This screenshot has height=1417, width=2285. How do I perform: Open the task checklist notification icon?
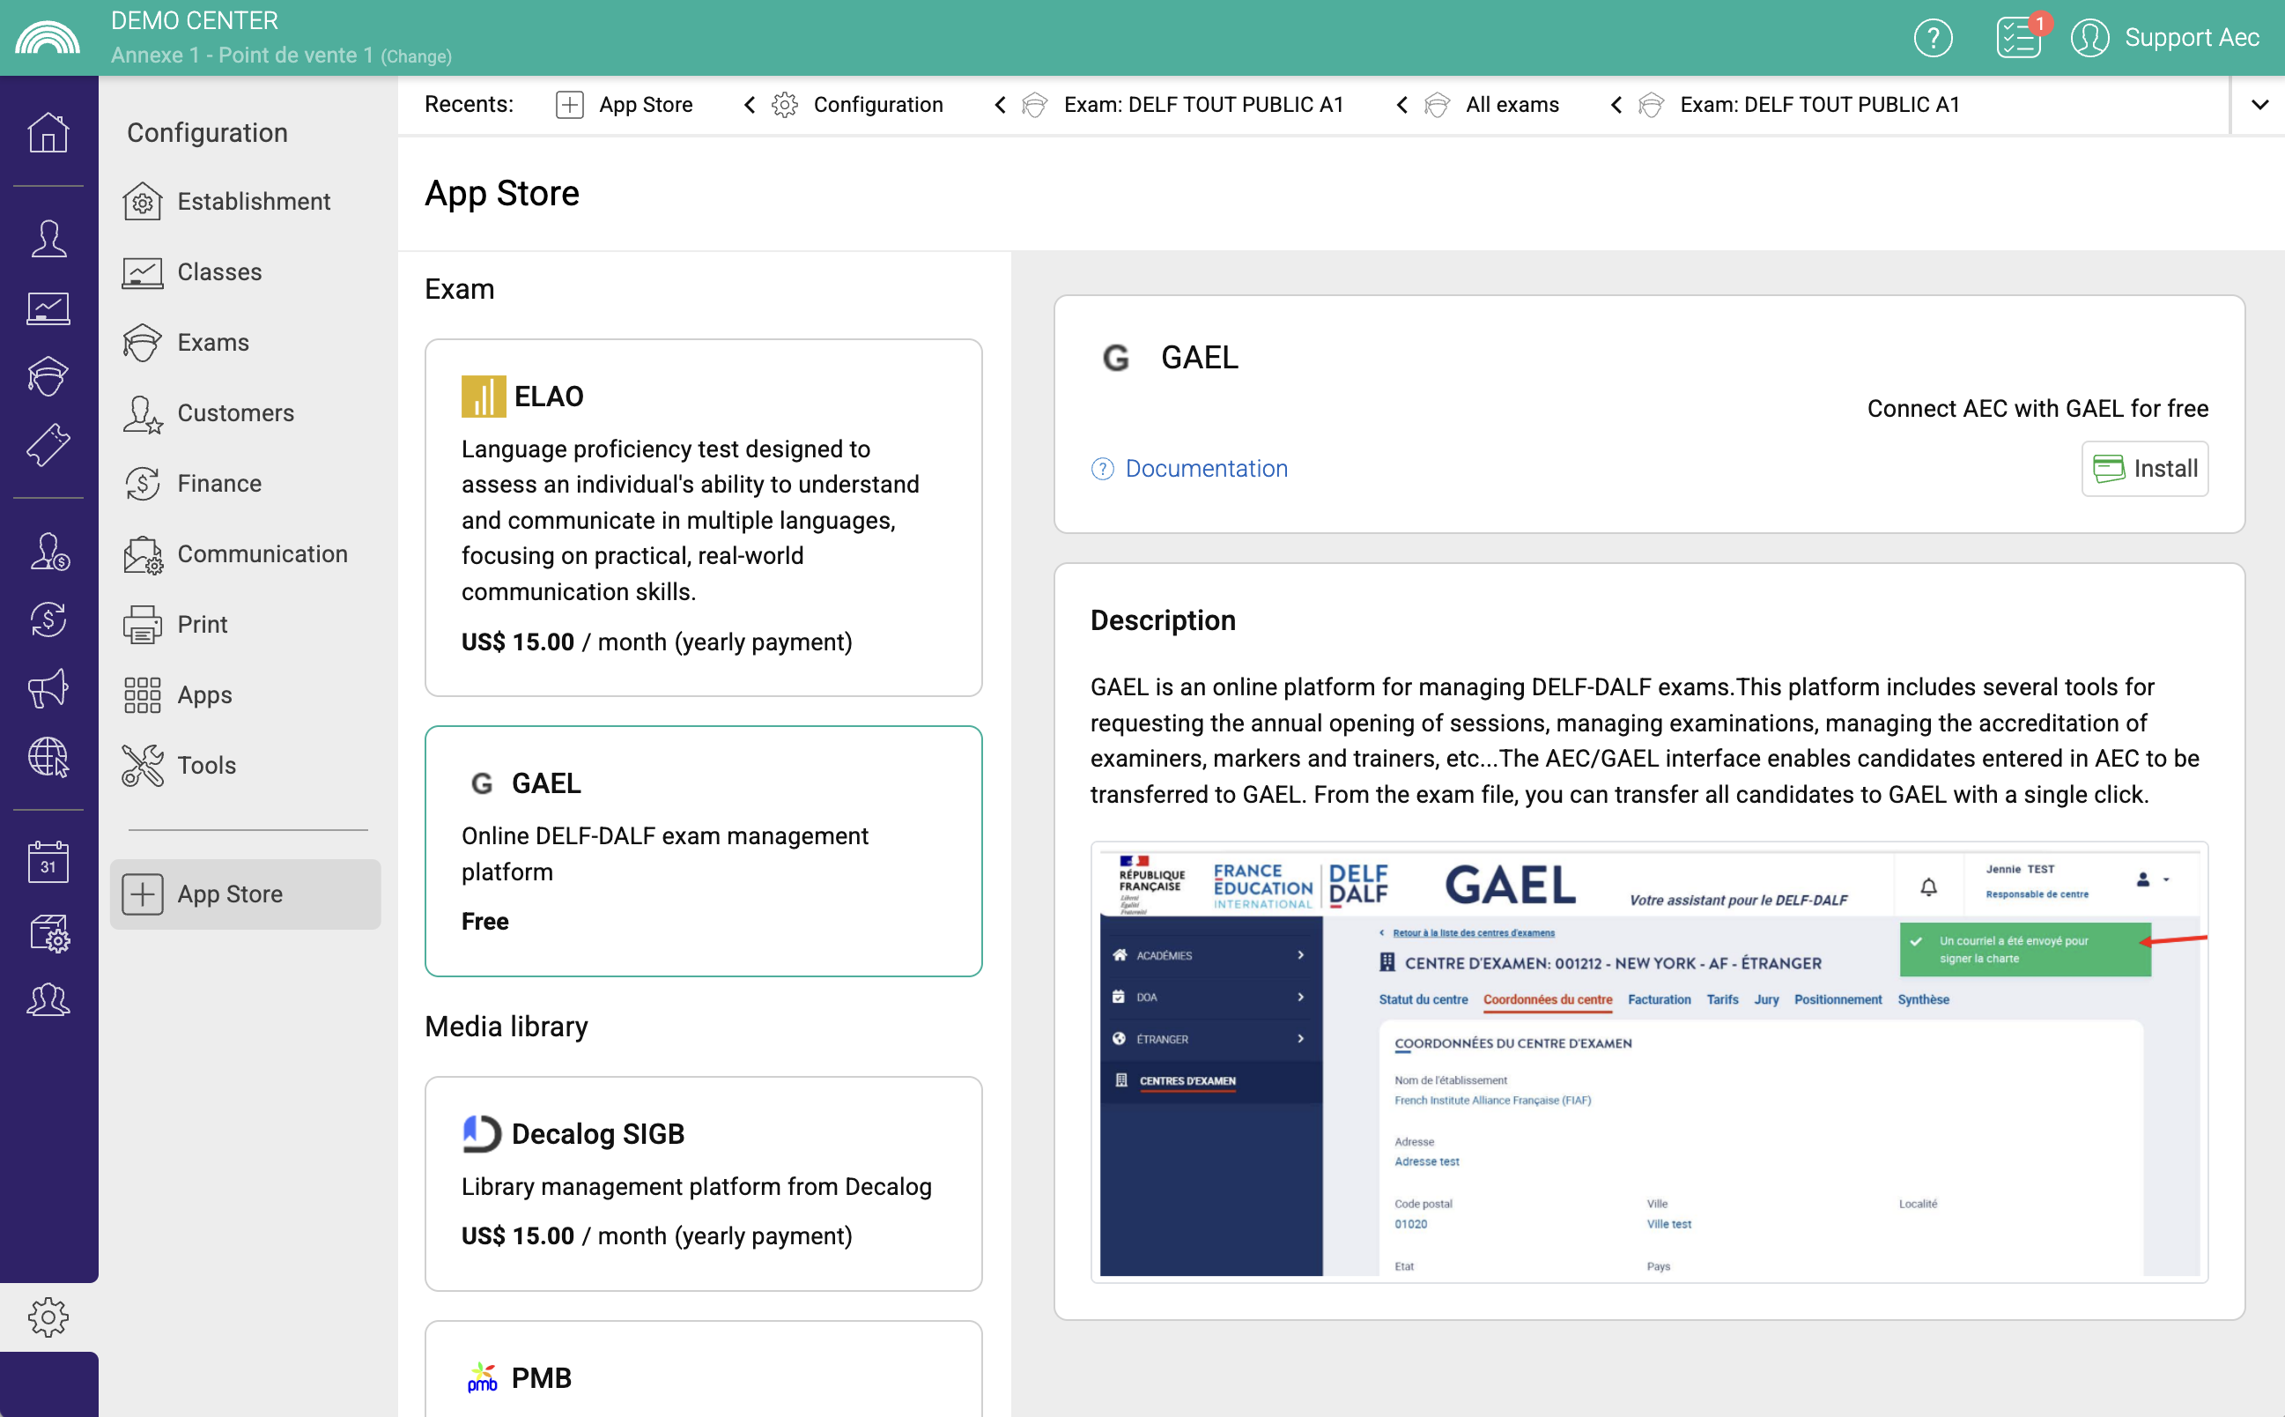[2017, 38]
